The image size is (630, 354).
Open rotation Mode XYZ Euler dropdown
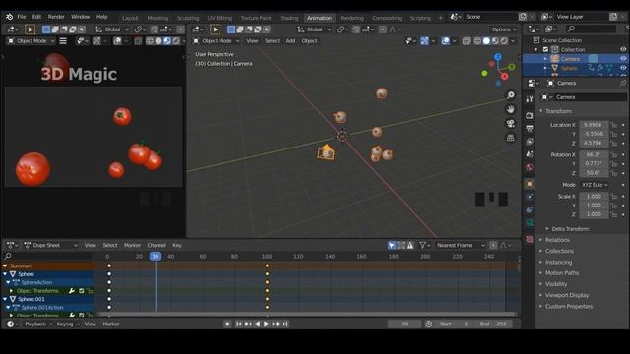click(595, 185)
